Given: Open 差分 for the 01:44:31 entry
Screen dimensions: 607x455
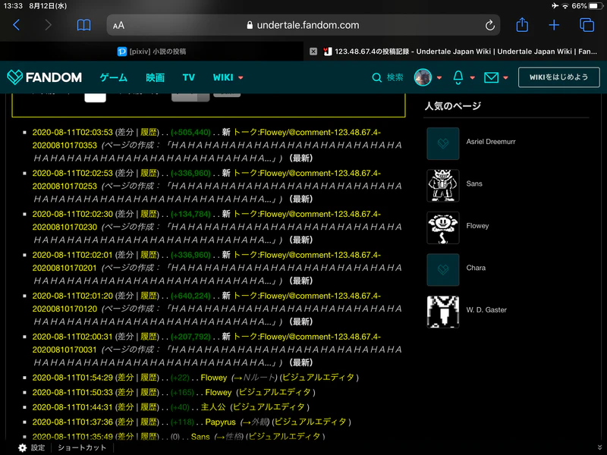Looking at the screenshot, I should pyautogui.click(x=125, y=407).
